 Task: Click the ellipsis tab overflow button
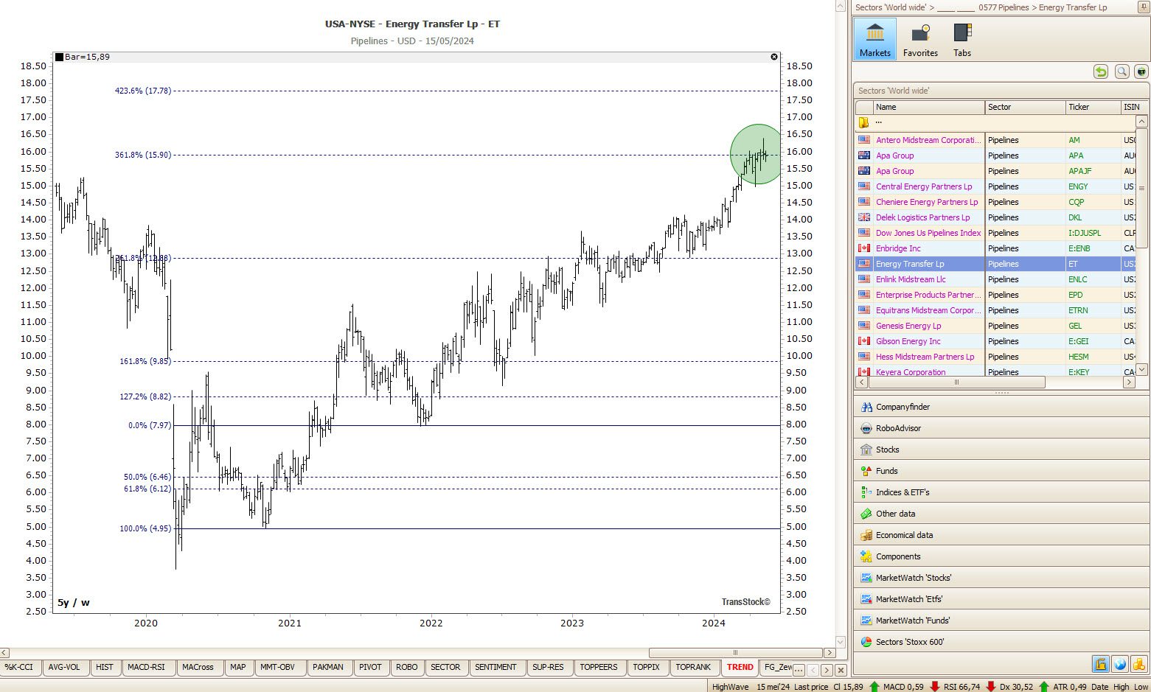click(799, 670)
